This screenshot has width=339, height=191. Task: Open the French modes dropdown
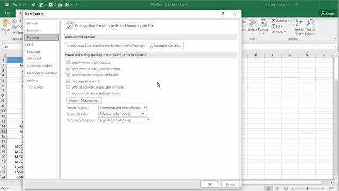tap(122, 108)
